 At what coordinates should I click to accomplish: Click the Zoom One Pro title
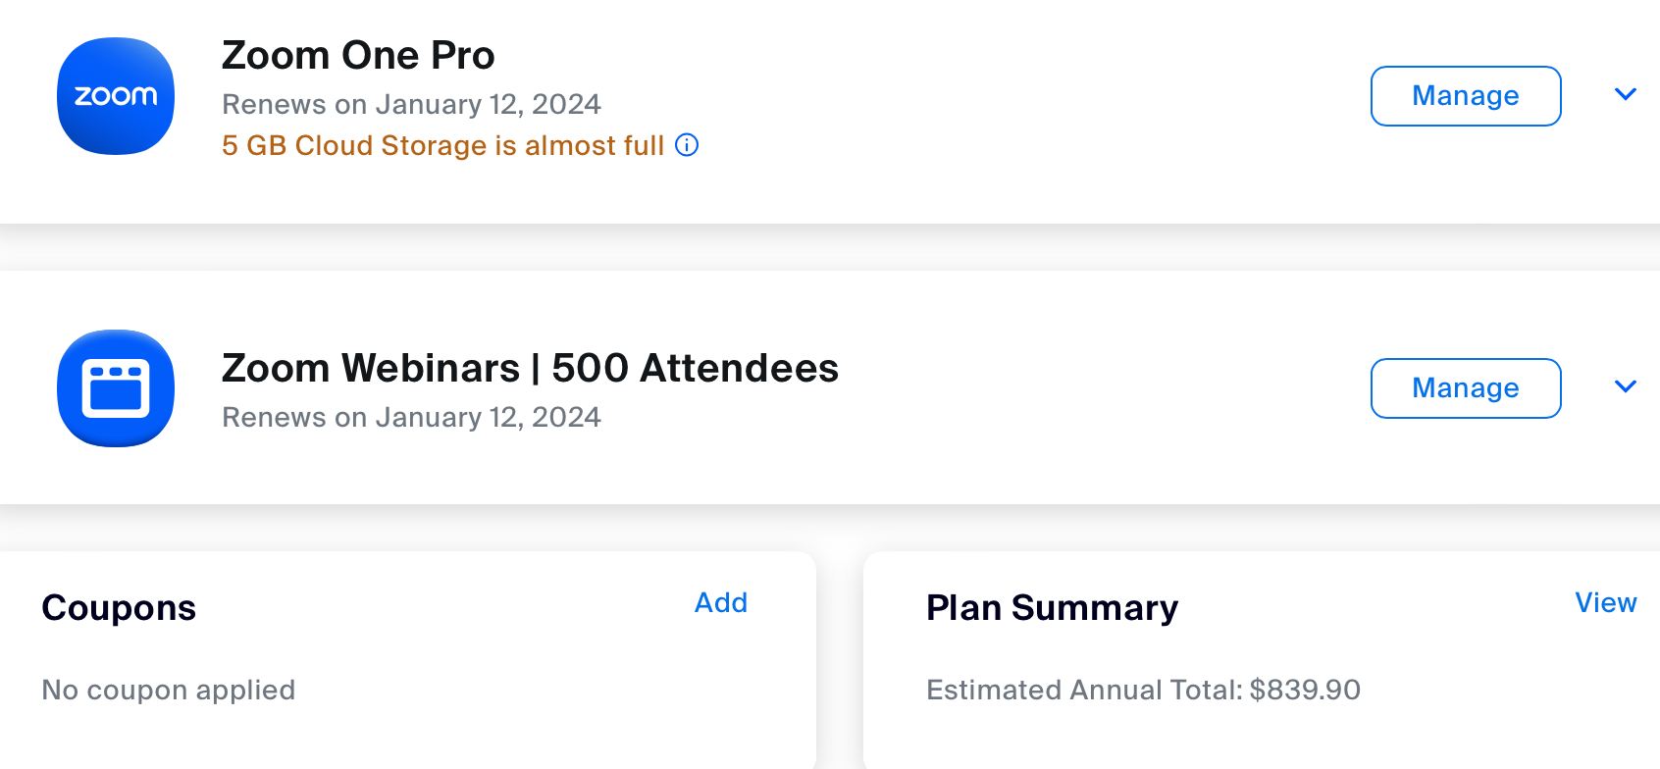pyautogui.click(x=358, y=55)
